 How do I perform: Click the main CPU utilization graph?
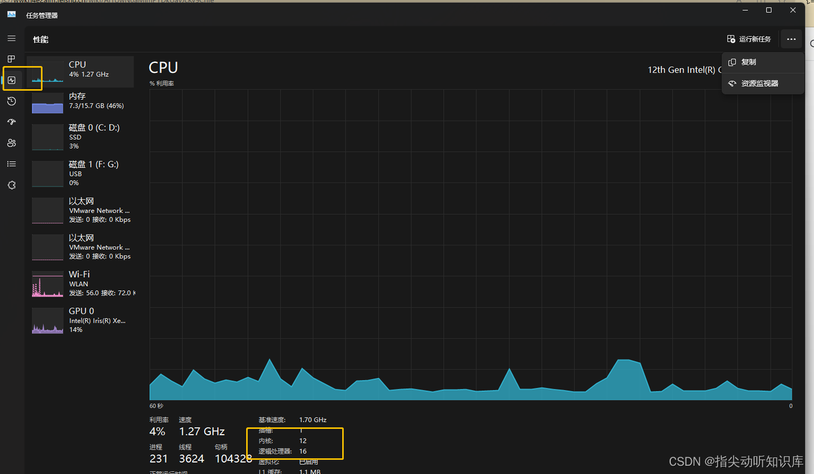(x=471, y=245)
